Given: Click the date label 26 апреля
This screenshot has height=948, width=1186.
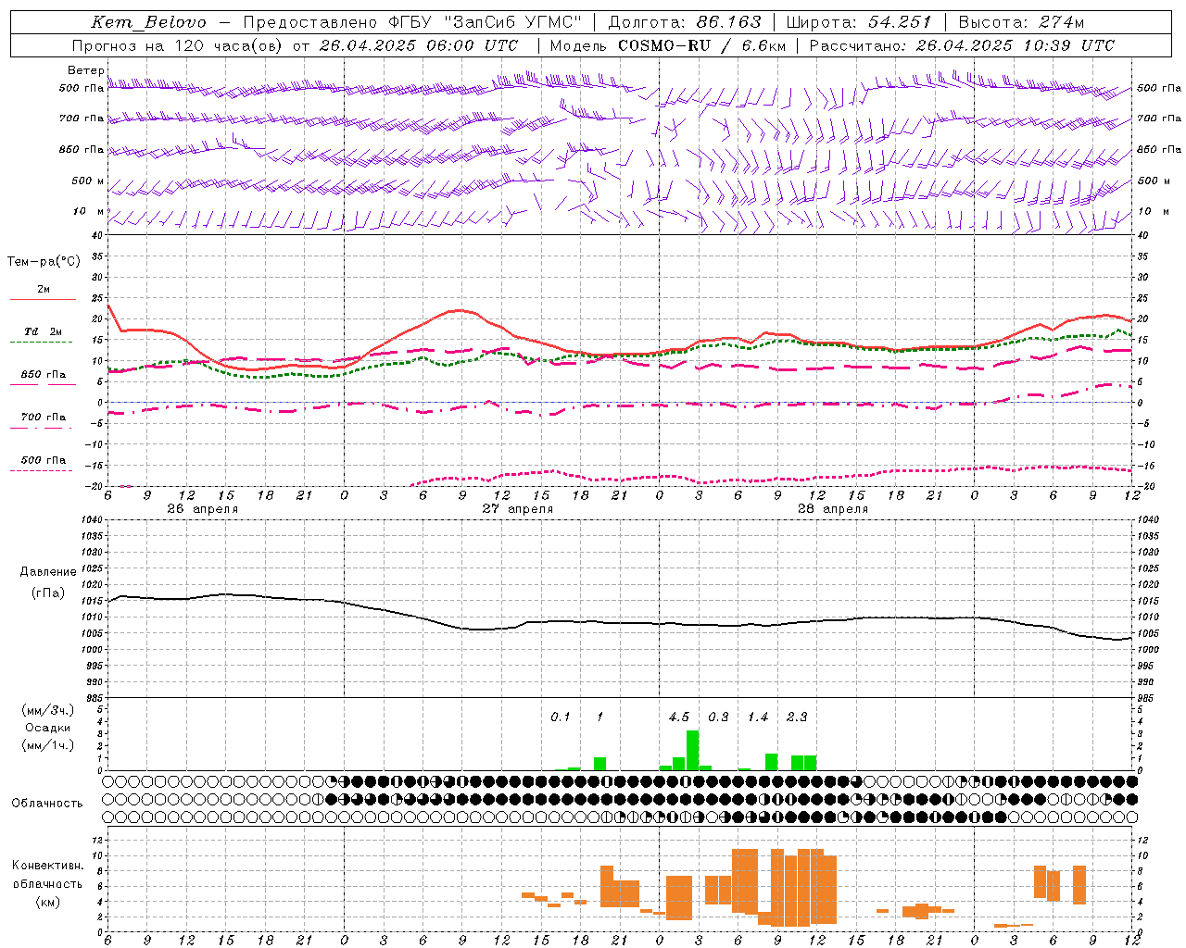Looking at the screenshot, I should click(x=202, y=509).
